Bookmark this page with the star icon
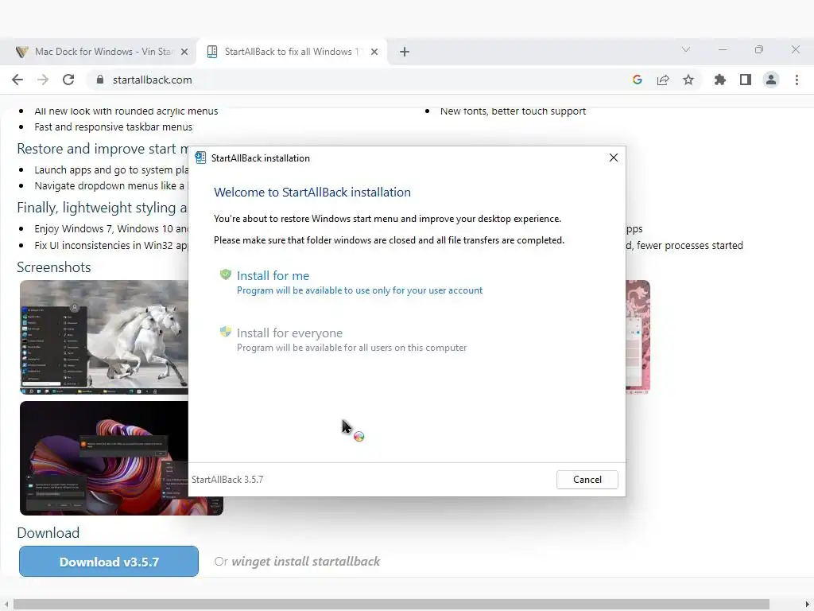 (x=688, y=80)
